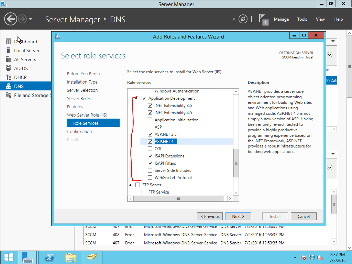Open the navigation history dropdown arrow
This screenshot has height=264, width=352.
(x=31, y=19)
